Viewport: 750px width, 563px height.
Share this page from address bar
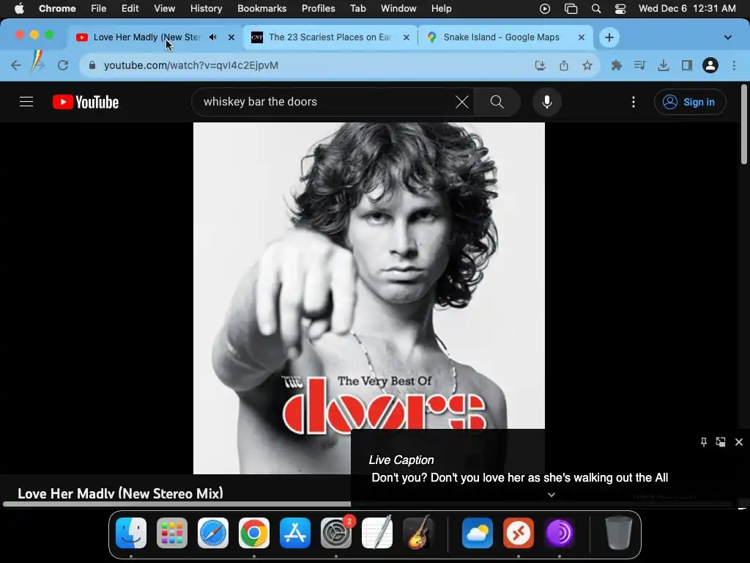pyautogui.click(x=564, y=65)
